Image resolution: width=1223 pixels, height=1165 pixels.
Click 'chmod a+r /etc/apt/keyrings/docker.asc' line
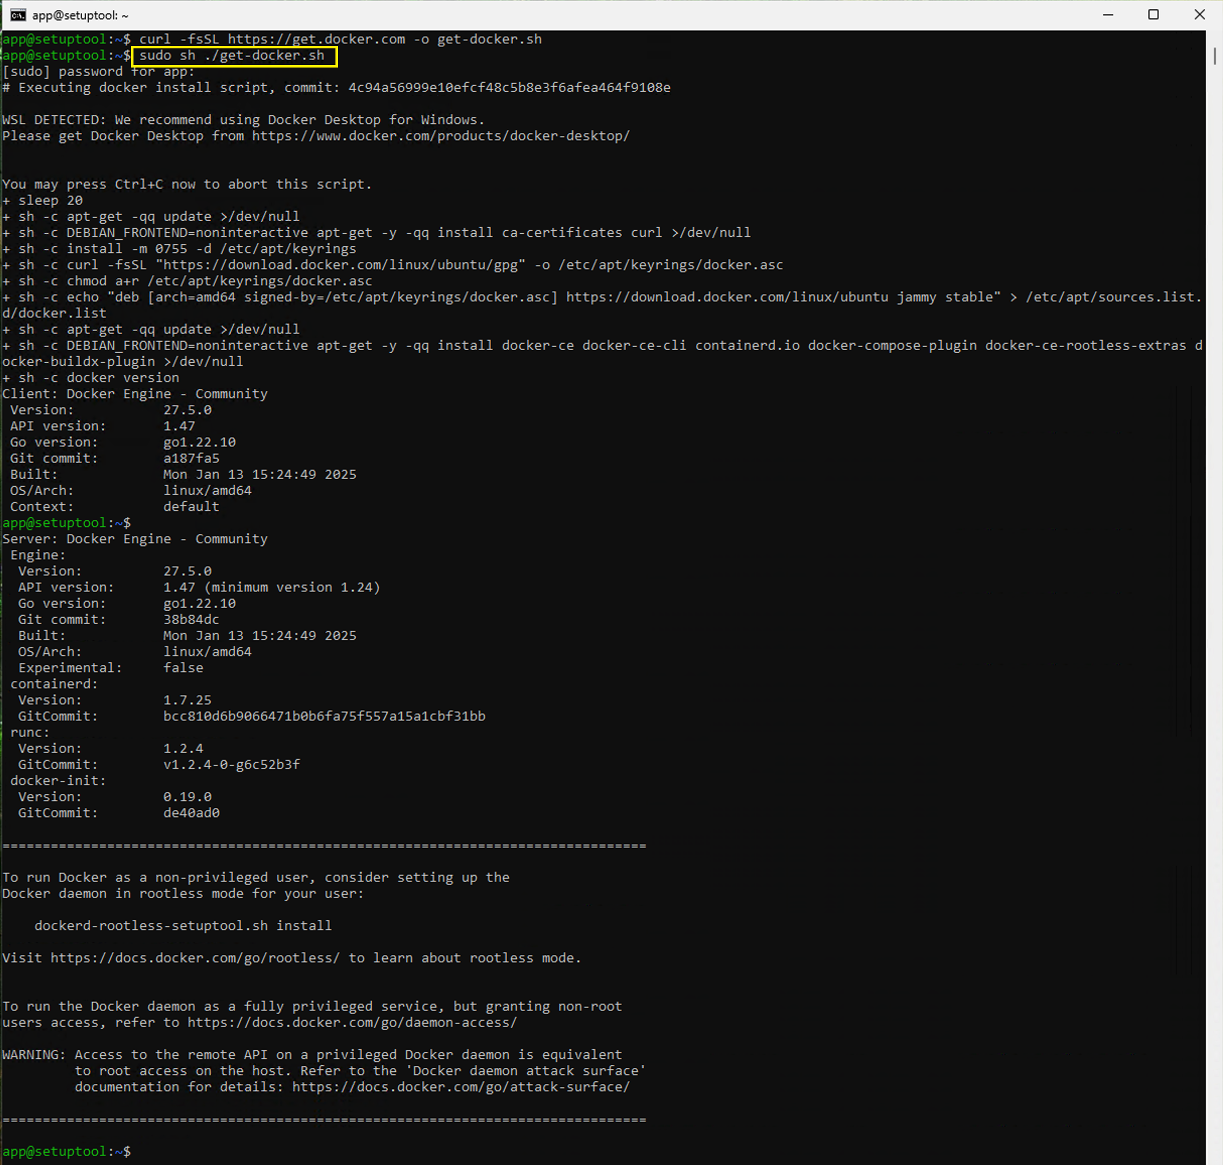tap(187, 281)
